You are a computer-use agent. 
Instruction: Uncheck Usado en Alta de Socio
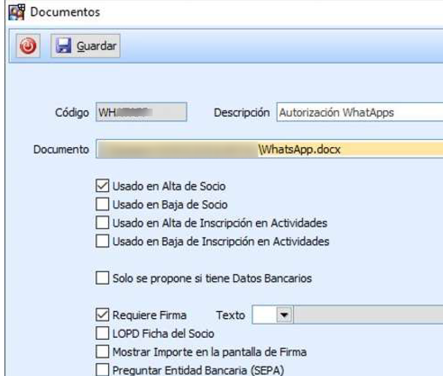pyautogui.click(x=102, y=186)
